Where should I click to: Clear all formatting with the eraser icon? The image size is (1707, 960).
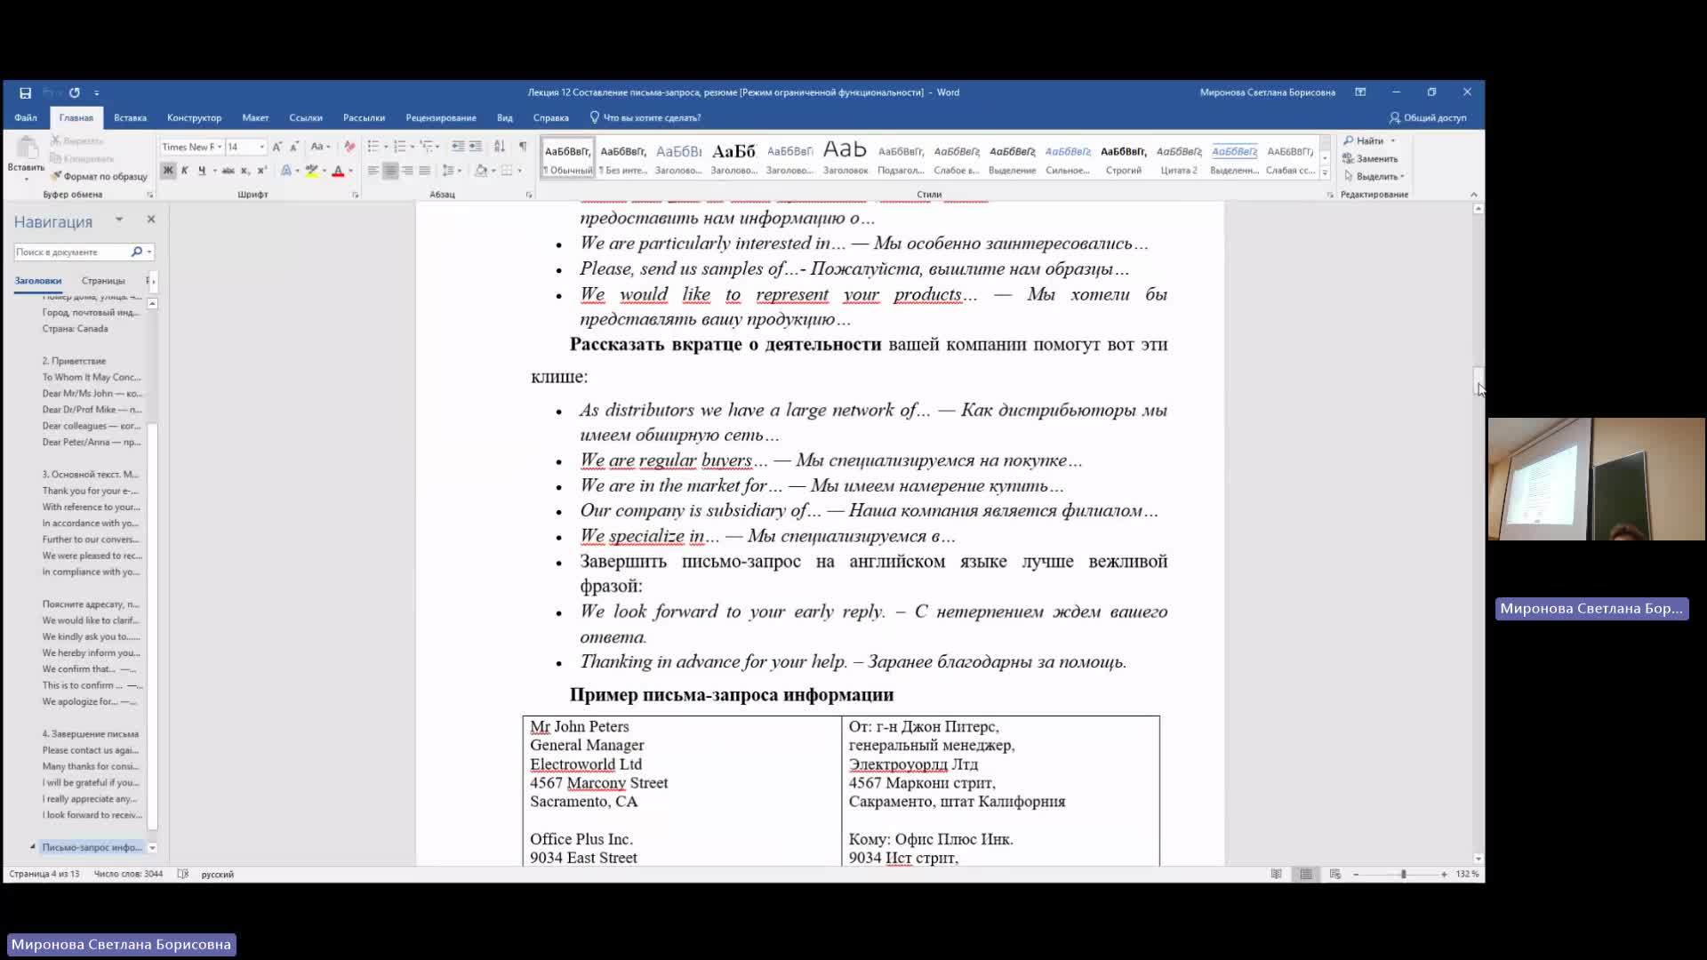coord(349,147)
